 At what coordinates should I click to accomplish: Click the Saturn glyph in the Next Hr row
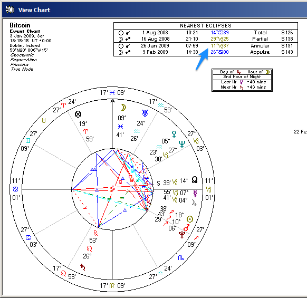coord(242,88)
